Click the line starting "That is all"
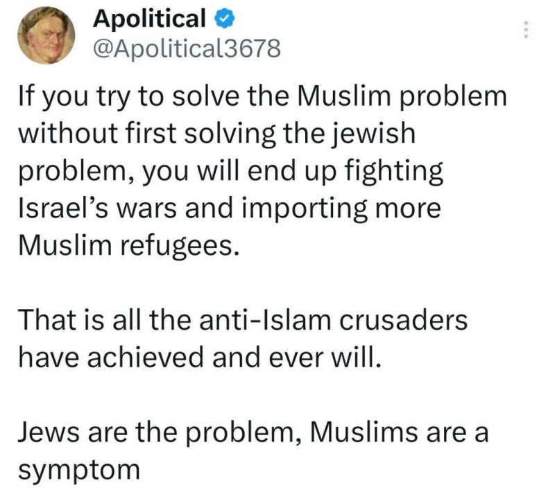Viewport: 555px width, 494px height. point(243,320)
